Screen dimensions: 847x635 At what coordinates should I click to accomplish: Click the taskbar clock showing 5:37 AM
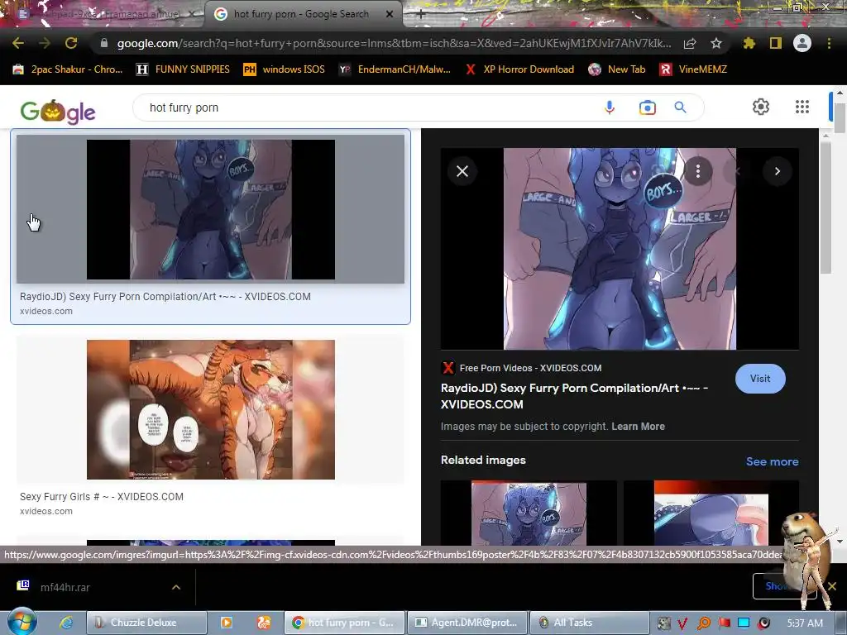[x=805, y=623]
